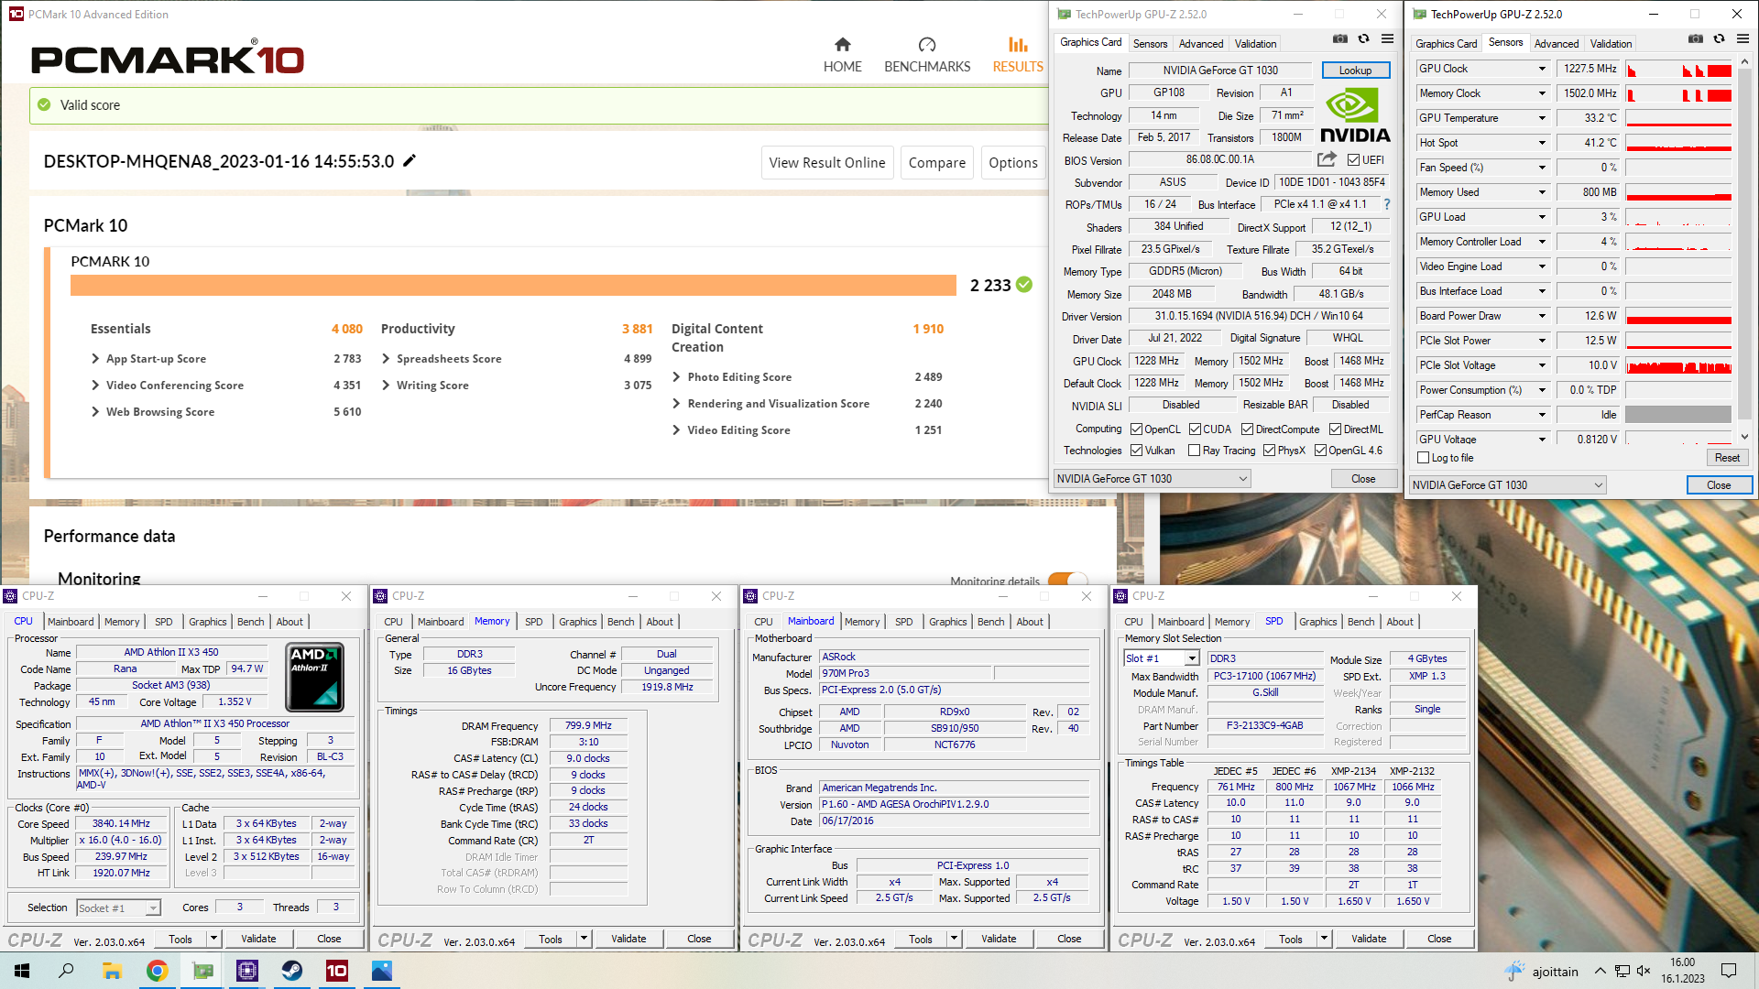Viewport: 1759px width, 989px height.
Task: Expand Video Conferencing Score
Action: click(95, 386)
